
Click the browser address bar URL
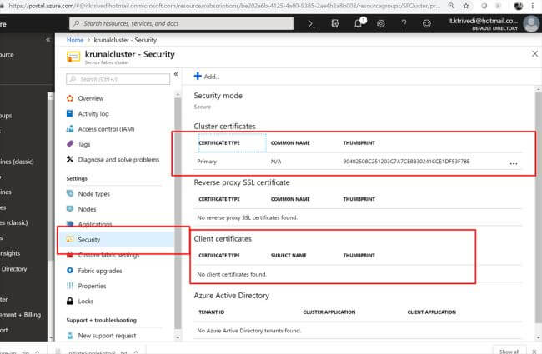224,6
